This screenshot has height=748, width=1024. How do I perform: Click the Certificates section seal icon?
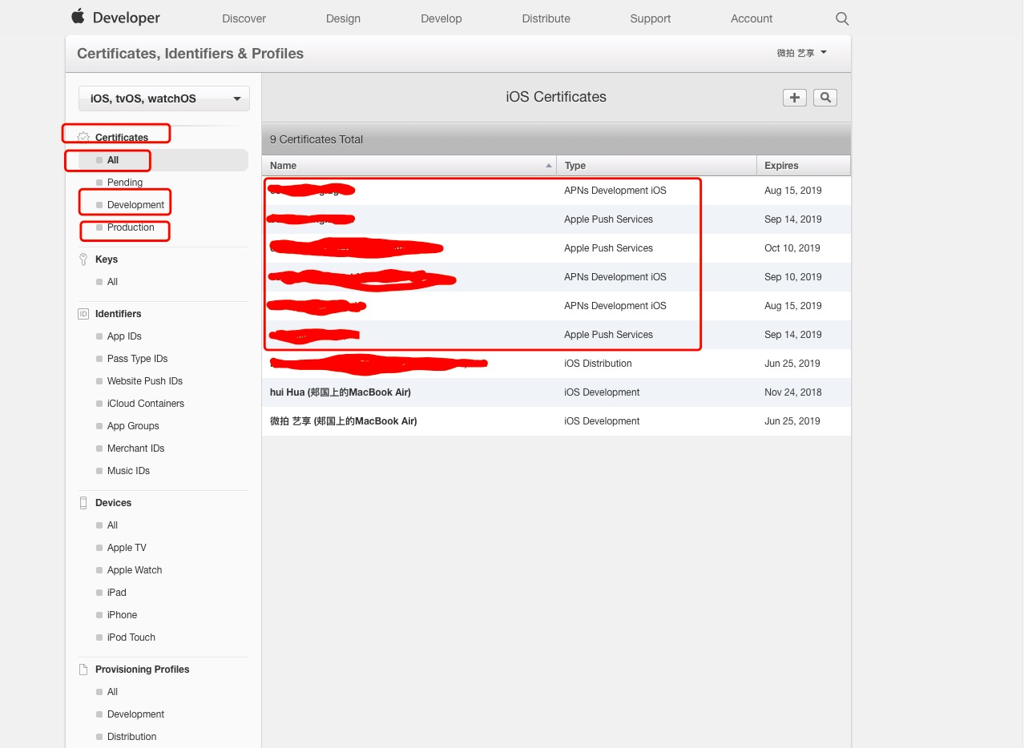click(x=83, y=137)
